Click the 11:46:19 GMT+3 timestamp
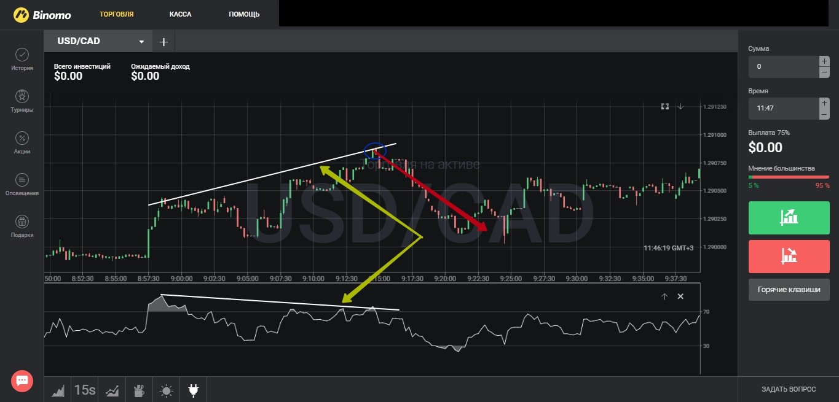This screenshot has height=402, width=839. coord(669,248)
